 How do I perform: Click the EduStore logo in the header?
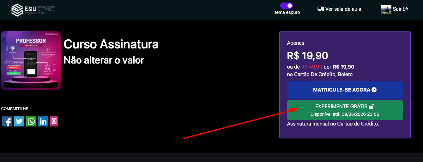coord(33,10)
